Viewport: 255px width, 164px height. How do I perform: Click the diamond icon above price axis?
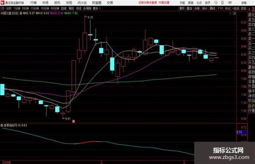(230, 13)
